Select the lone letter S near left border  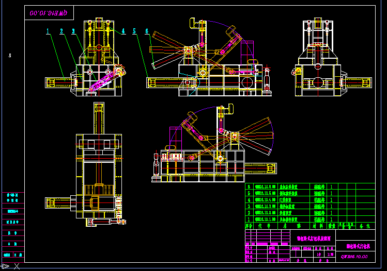coord(10,55)
